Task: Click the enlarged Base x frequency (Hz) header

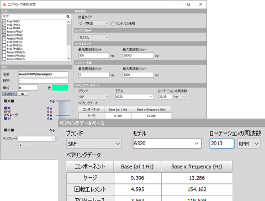Action: 197,167
